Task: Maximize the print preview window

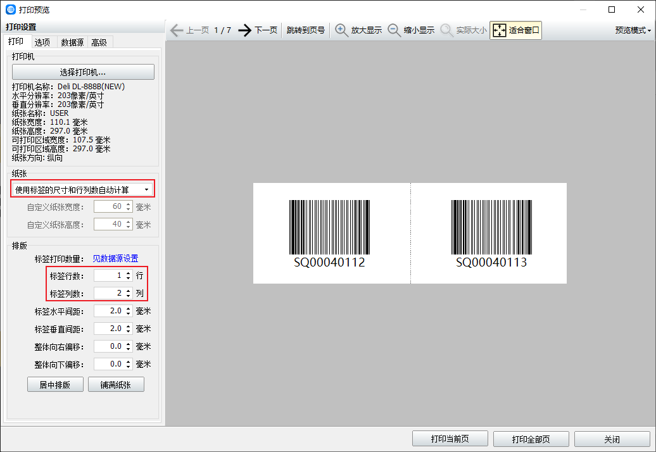Action: point(612,9)
